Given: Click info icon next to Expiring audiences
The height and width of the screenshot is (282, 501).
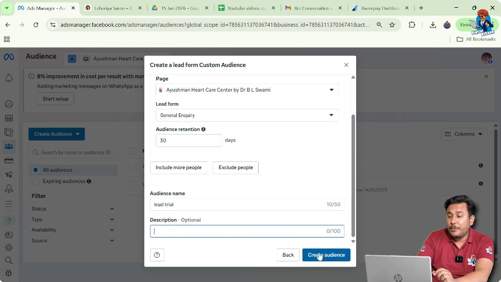Looking at the screenshot, I should (89, 181).
